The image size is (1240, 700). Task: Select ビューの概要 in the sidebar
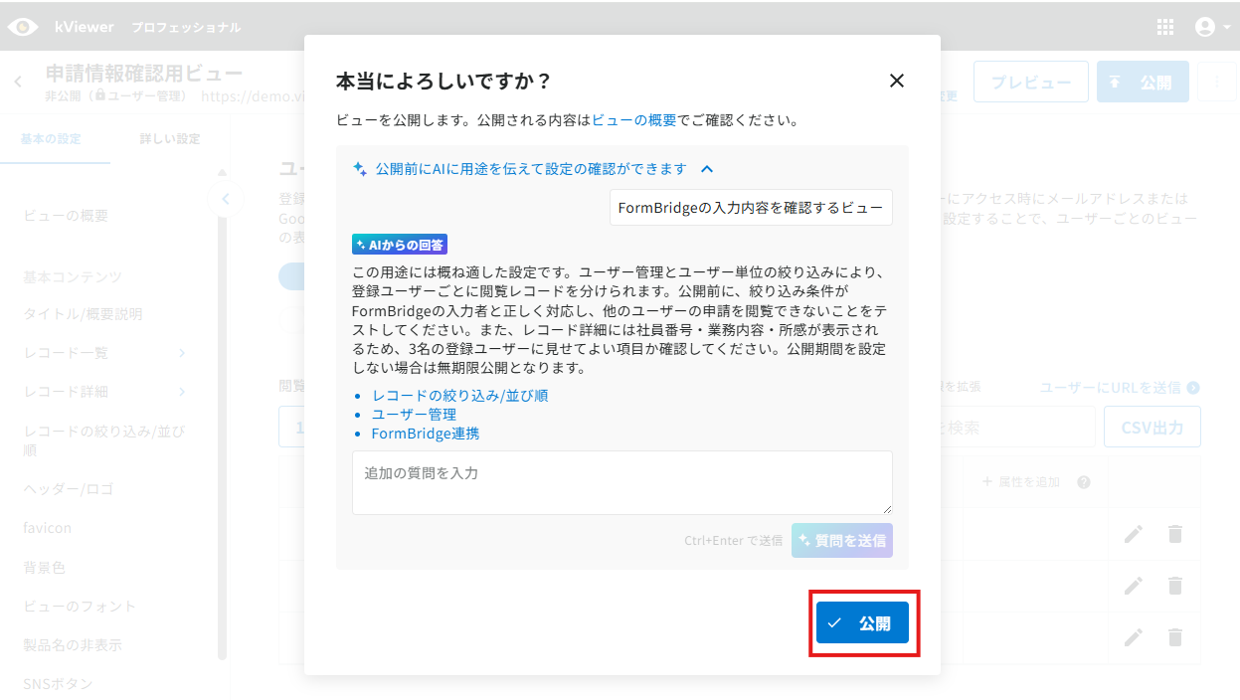66,215
